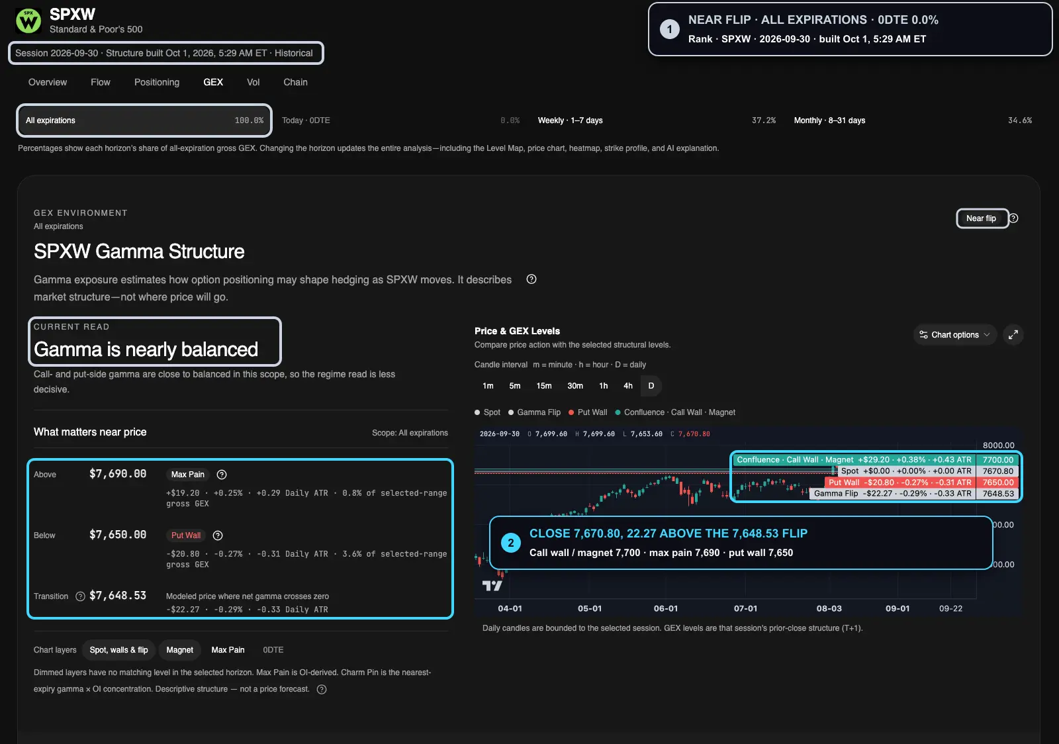The image size is (1059, 744).
Task: Toggle the Magnet chart layer
Action: (x=179, y=650)
